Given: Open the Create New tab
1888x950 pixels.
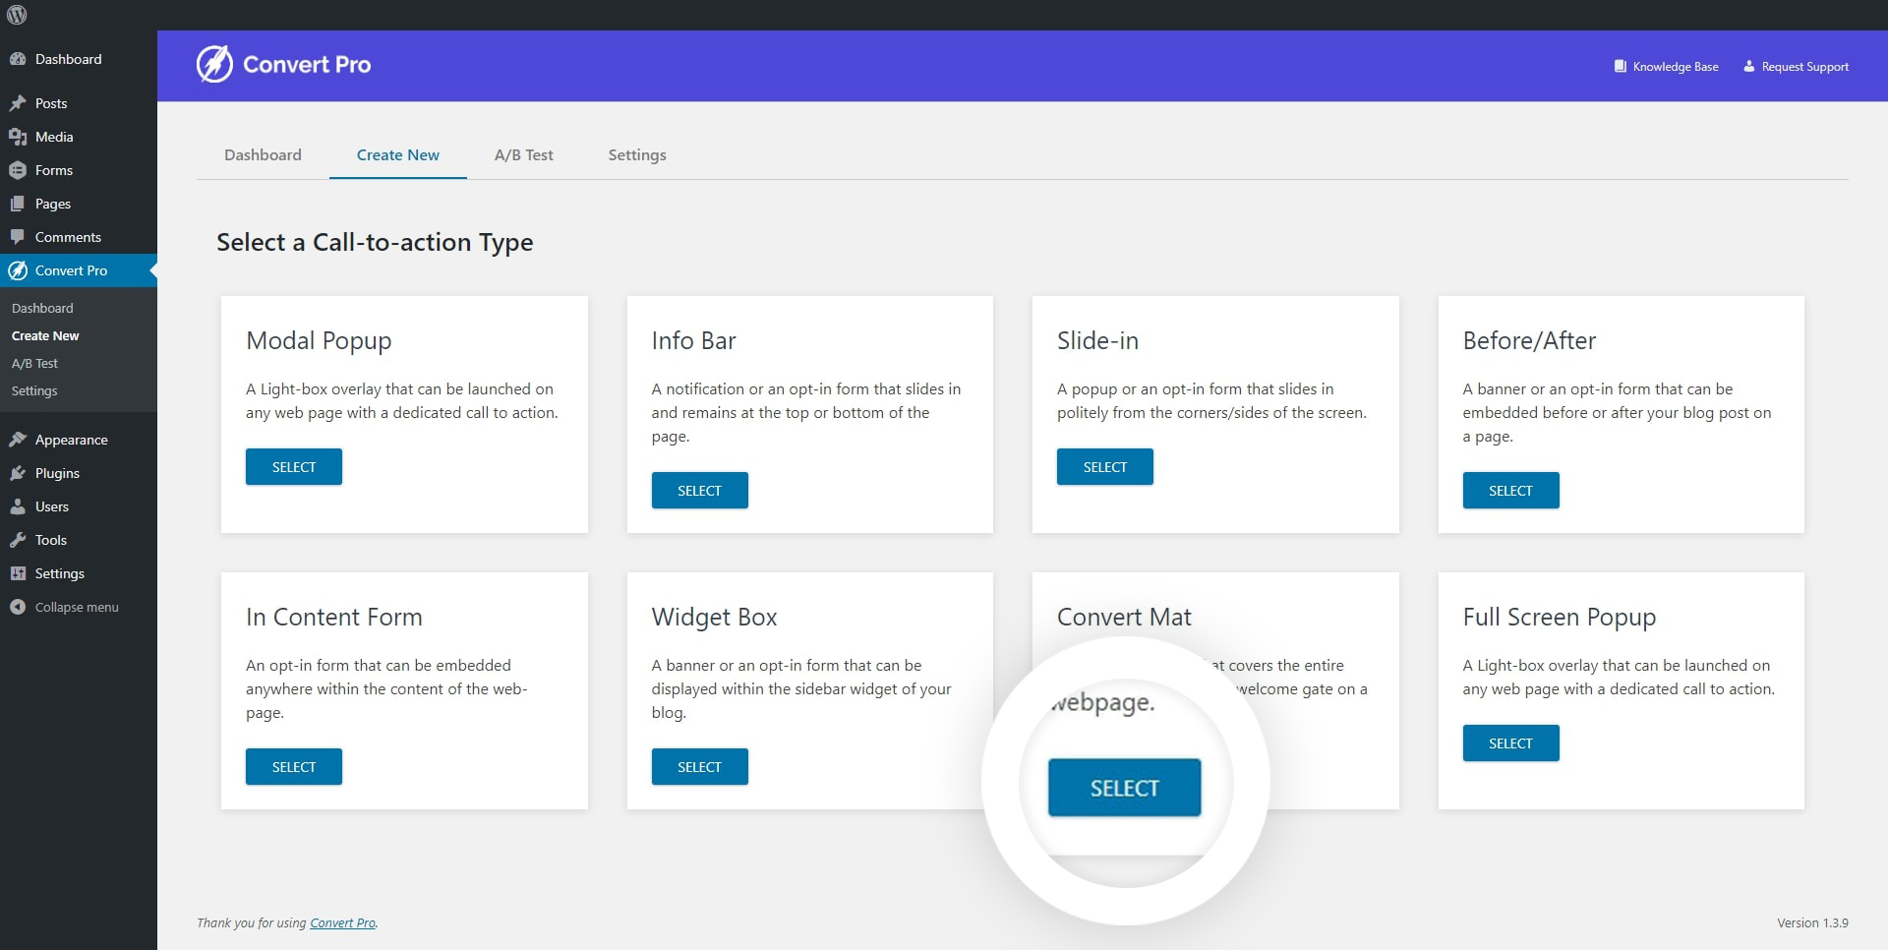Looking at the screenshot, I should tap(398, 154).
